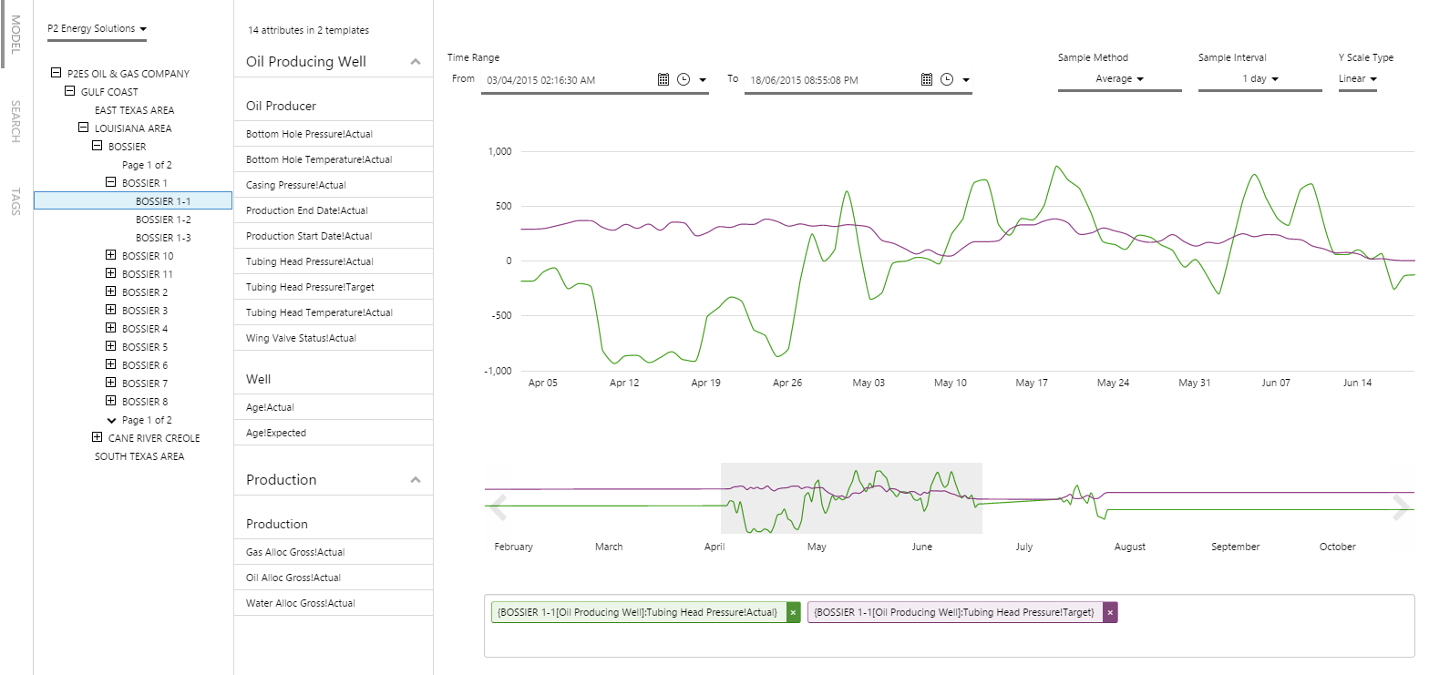Switch to the SEARCH side tab

pyautogui.click(x=15, y=121)
